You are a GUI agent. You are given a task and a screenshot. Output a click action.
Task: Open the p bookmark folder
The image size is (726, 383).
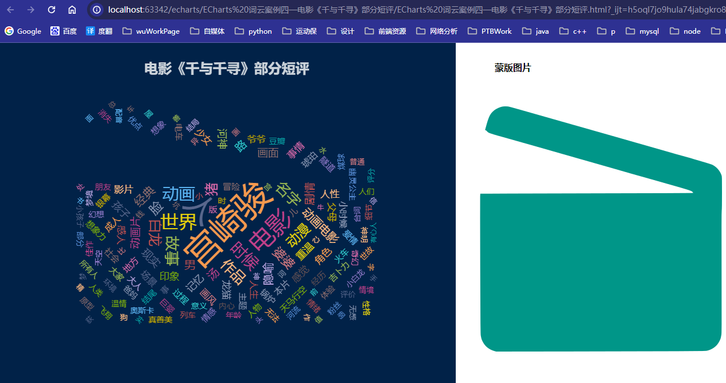[x=606, y=31]
